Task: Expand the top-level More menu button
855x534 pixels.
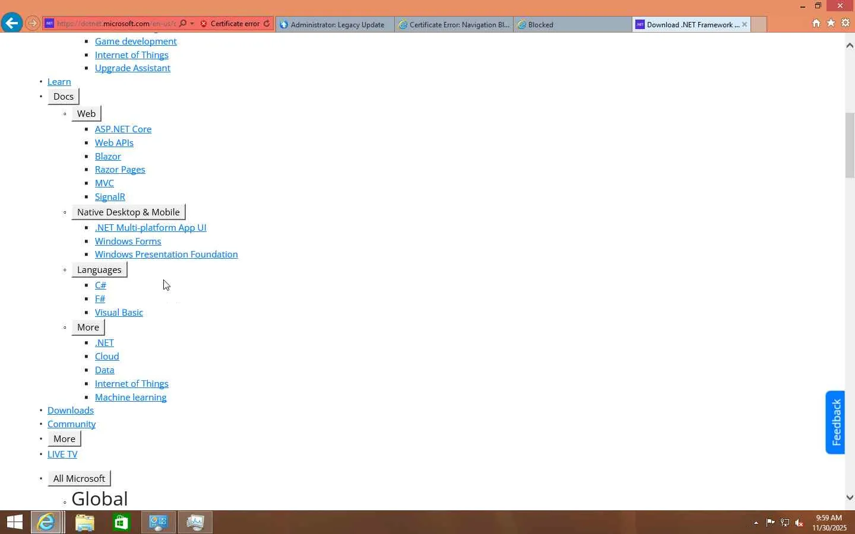Action: click(64, 438)
